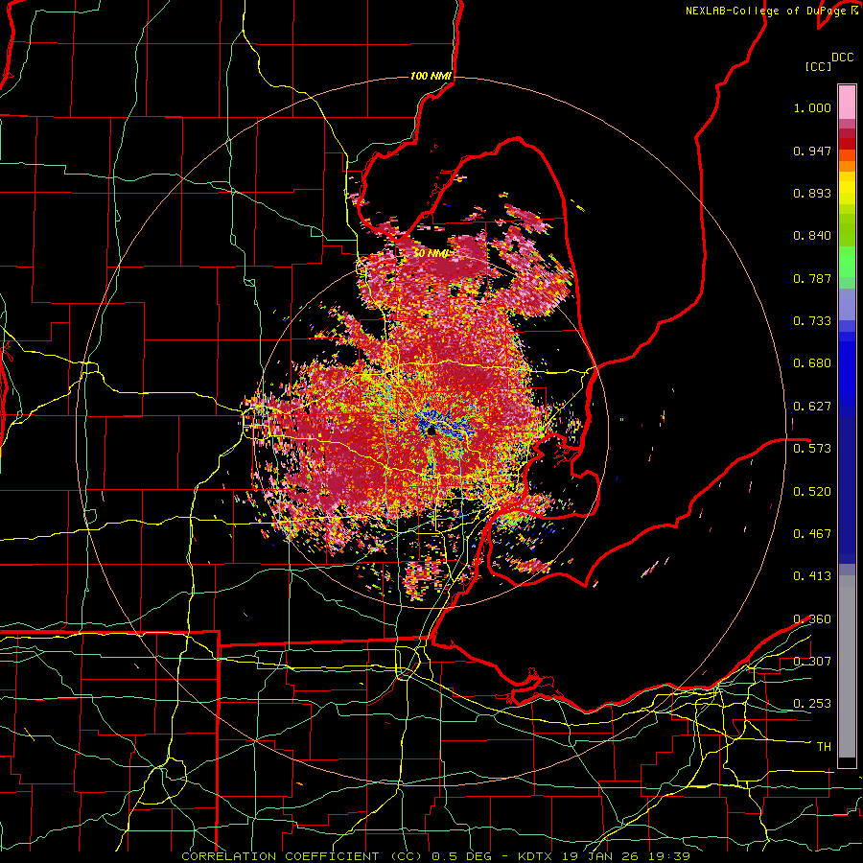Click the 0.627 scale label

coord(812,407)
